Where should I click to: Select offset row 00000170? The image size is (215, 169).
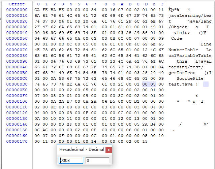[17, 141]
